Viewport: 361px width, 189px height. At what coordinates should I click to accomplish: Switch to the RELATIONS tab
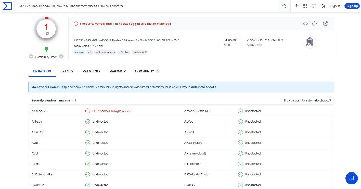coord(91,71)
